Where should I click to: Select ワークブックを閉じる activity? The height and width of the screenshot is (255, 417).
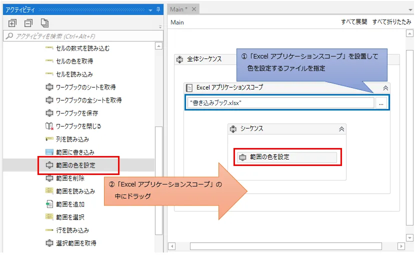pyautogui.click(x=78, y=126)
